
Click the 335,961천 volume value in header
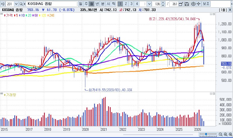(x=89, y=10)
